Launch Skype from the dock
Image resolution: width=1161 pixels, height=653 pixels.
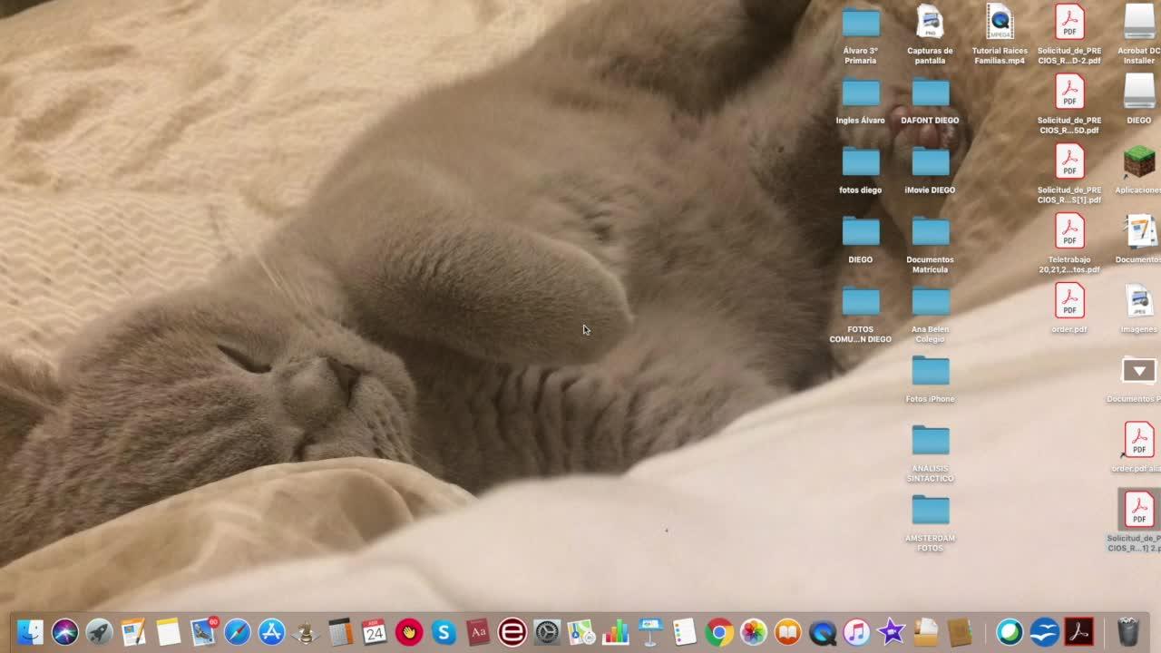coord(444,631)
